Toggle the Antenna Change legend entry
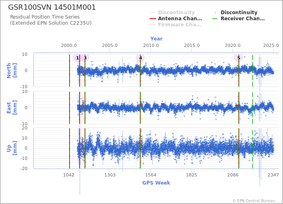Image resolution: width=283 pixels, height=204 pixels. coord(176,19)
